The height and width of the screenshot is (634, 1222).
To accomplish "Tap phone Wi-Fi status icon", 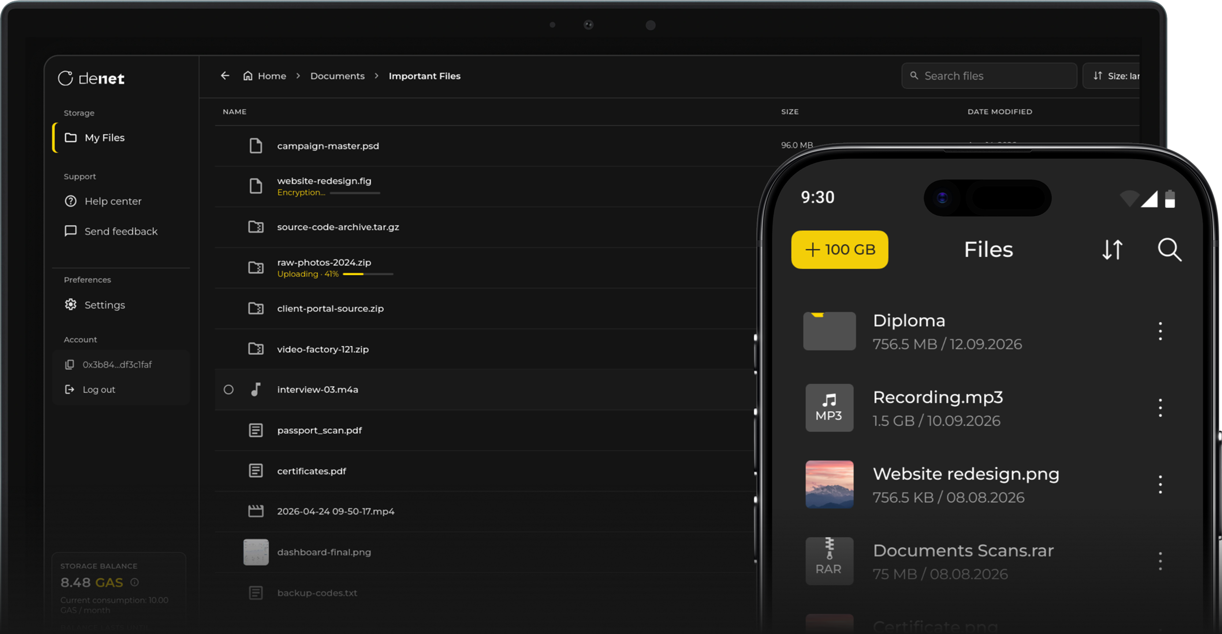I will [x=1129, y=199].
